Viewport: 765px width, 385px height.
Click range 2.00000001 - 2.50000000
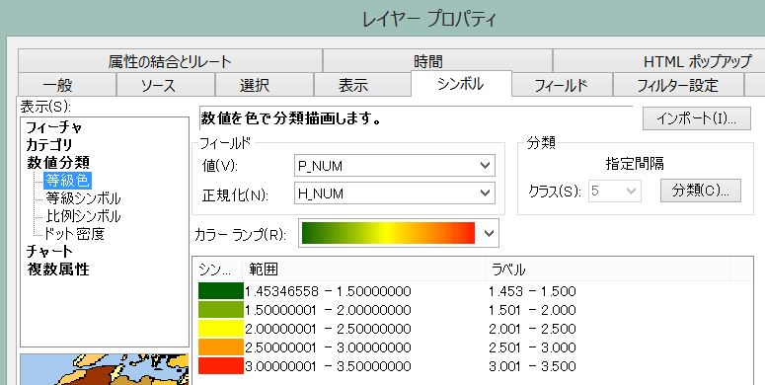(328, 329)
